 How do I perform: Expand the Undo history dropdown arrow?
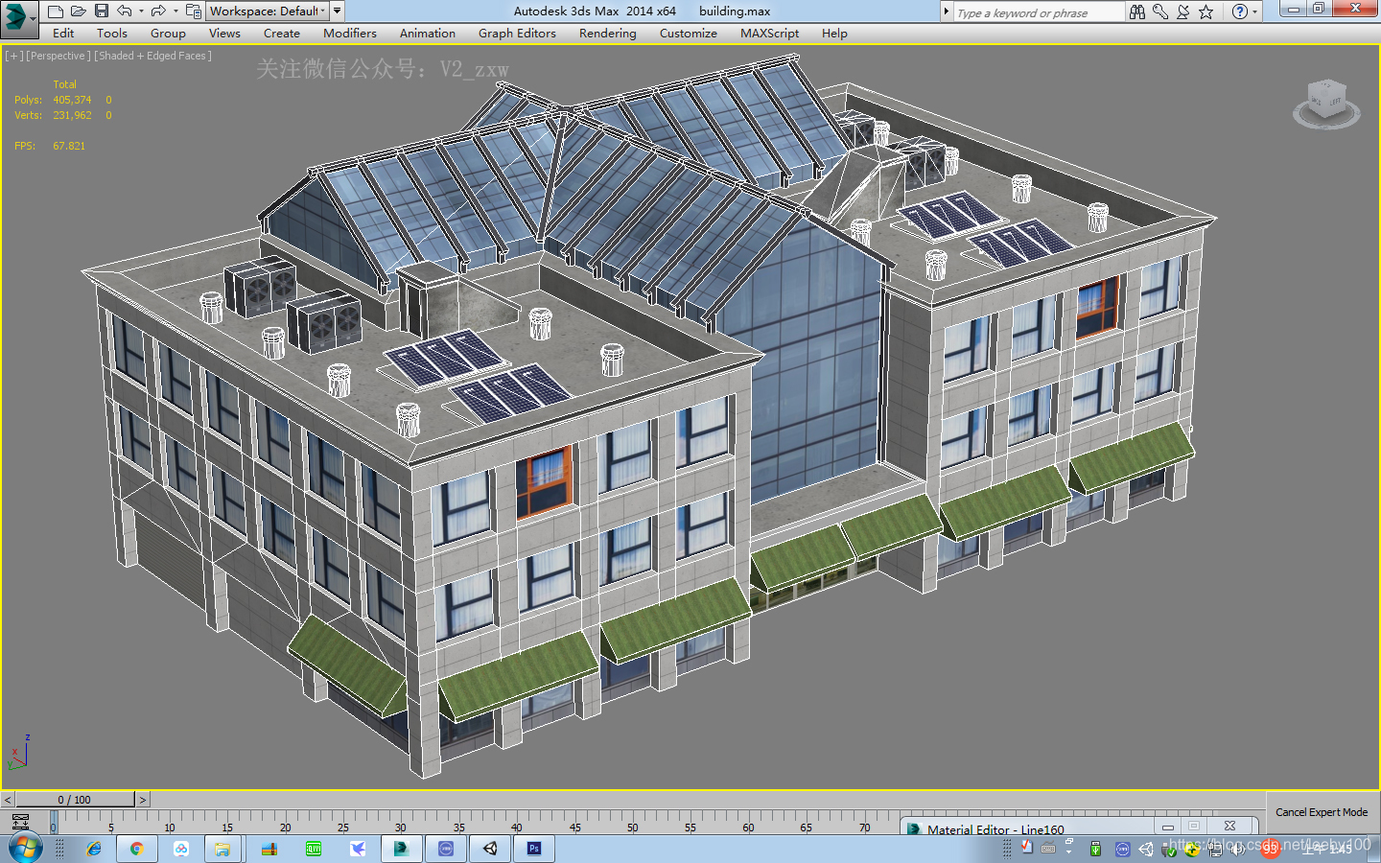141,12
